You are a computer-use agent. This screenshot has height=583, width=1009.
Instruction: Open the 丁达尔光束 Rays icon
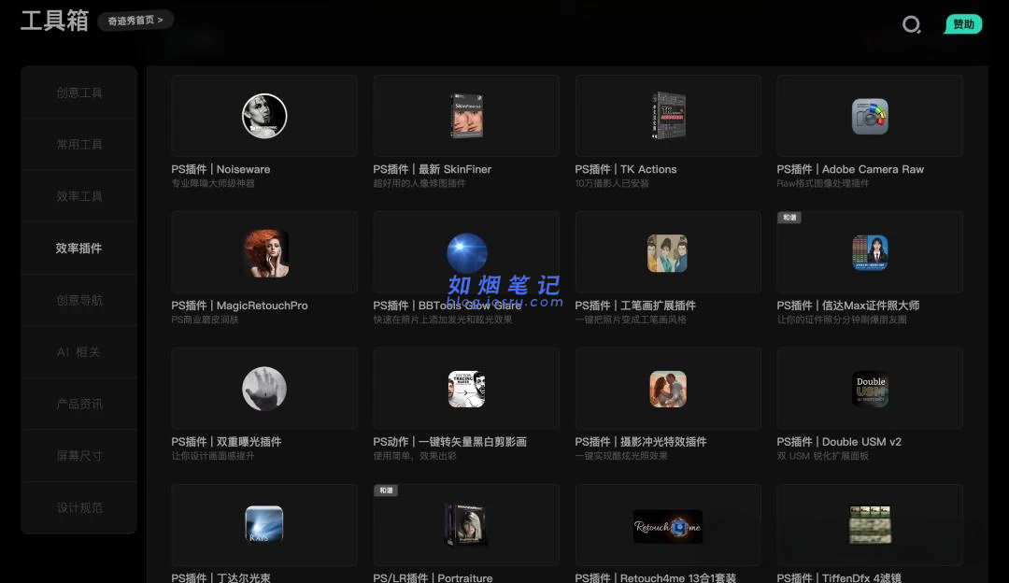point(264,524)
